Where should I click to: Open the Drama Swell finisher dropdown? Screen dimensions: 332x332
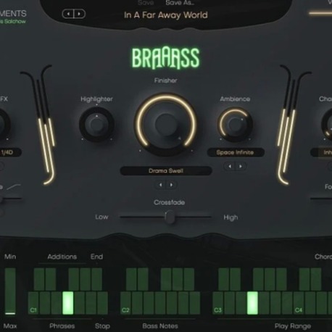point(166,171)
